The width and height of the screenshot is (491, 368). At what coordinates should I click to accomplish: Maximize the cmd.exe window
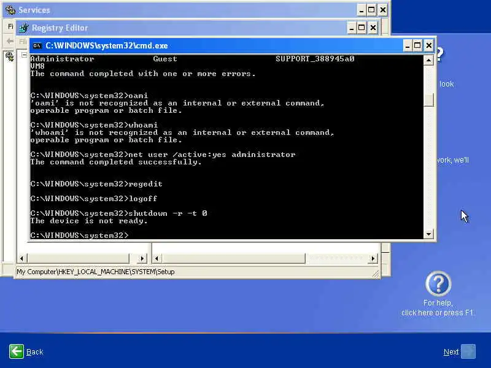click(418, 45)
